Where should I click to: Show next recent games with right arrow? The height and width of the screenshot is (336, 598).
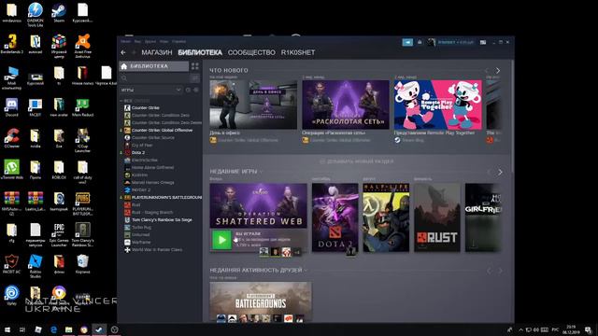point(500,173)
